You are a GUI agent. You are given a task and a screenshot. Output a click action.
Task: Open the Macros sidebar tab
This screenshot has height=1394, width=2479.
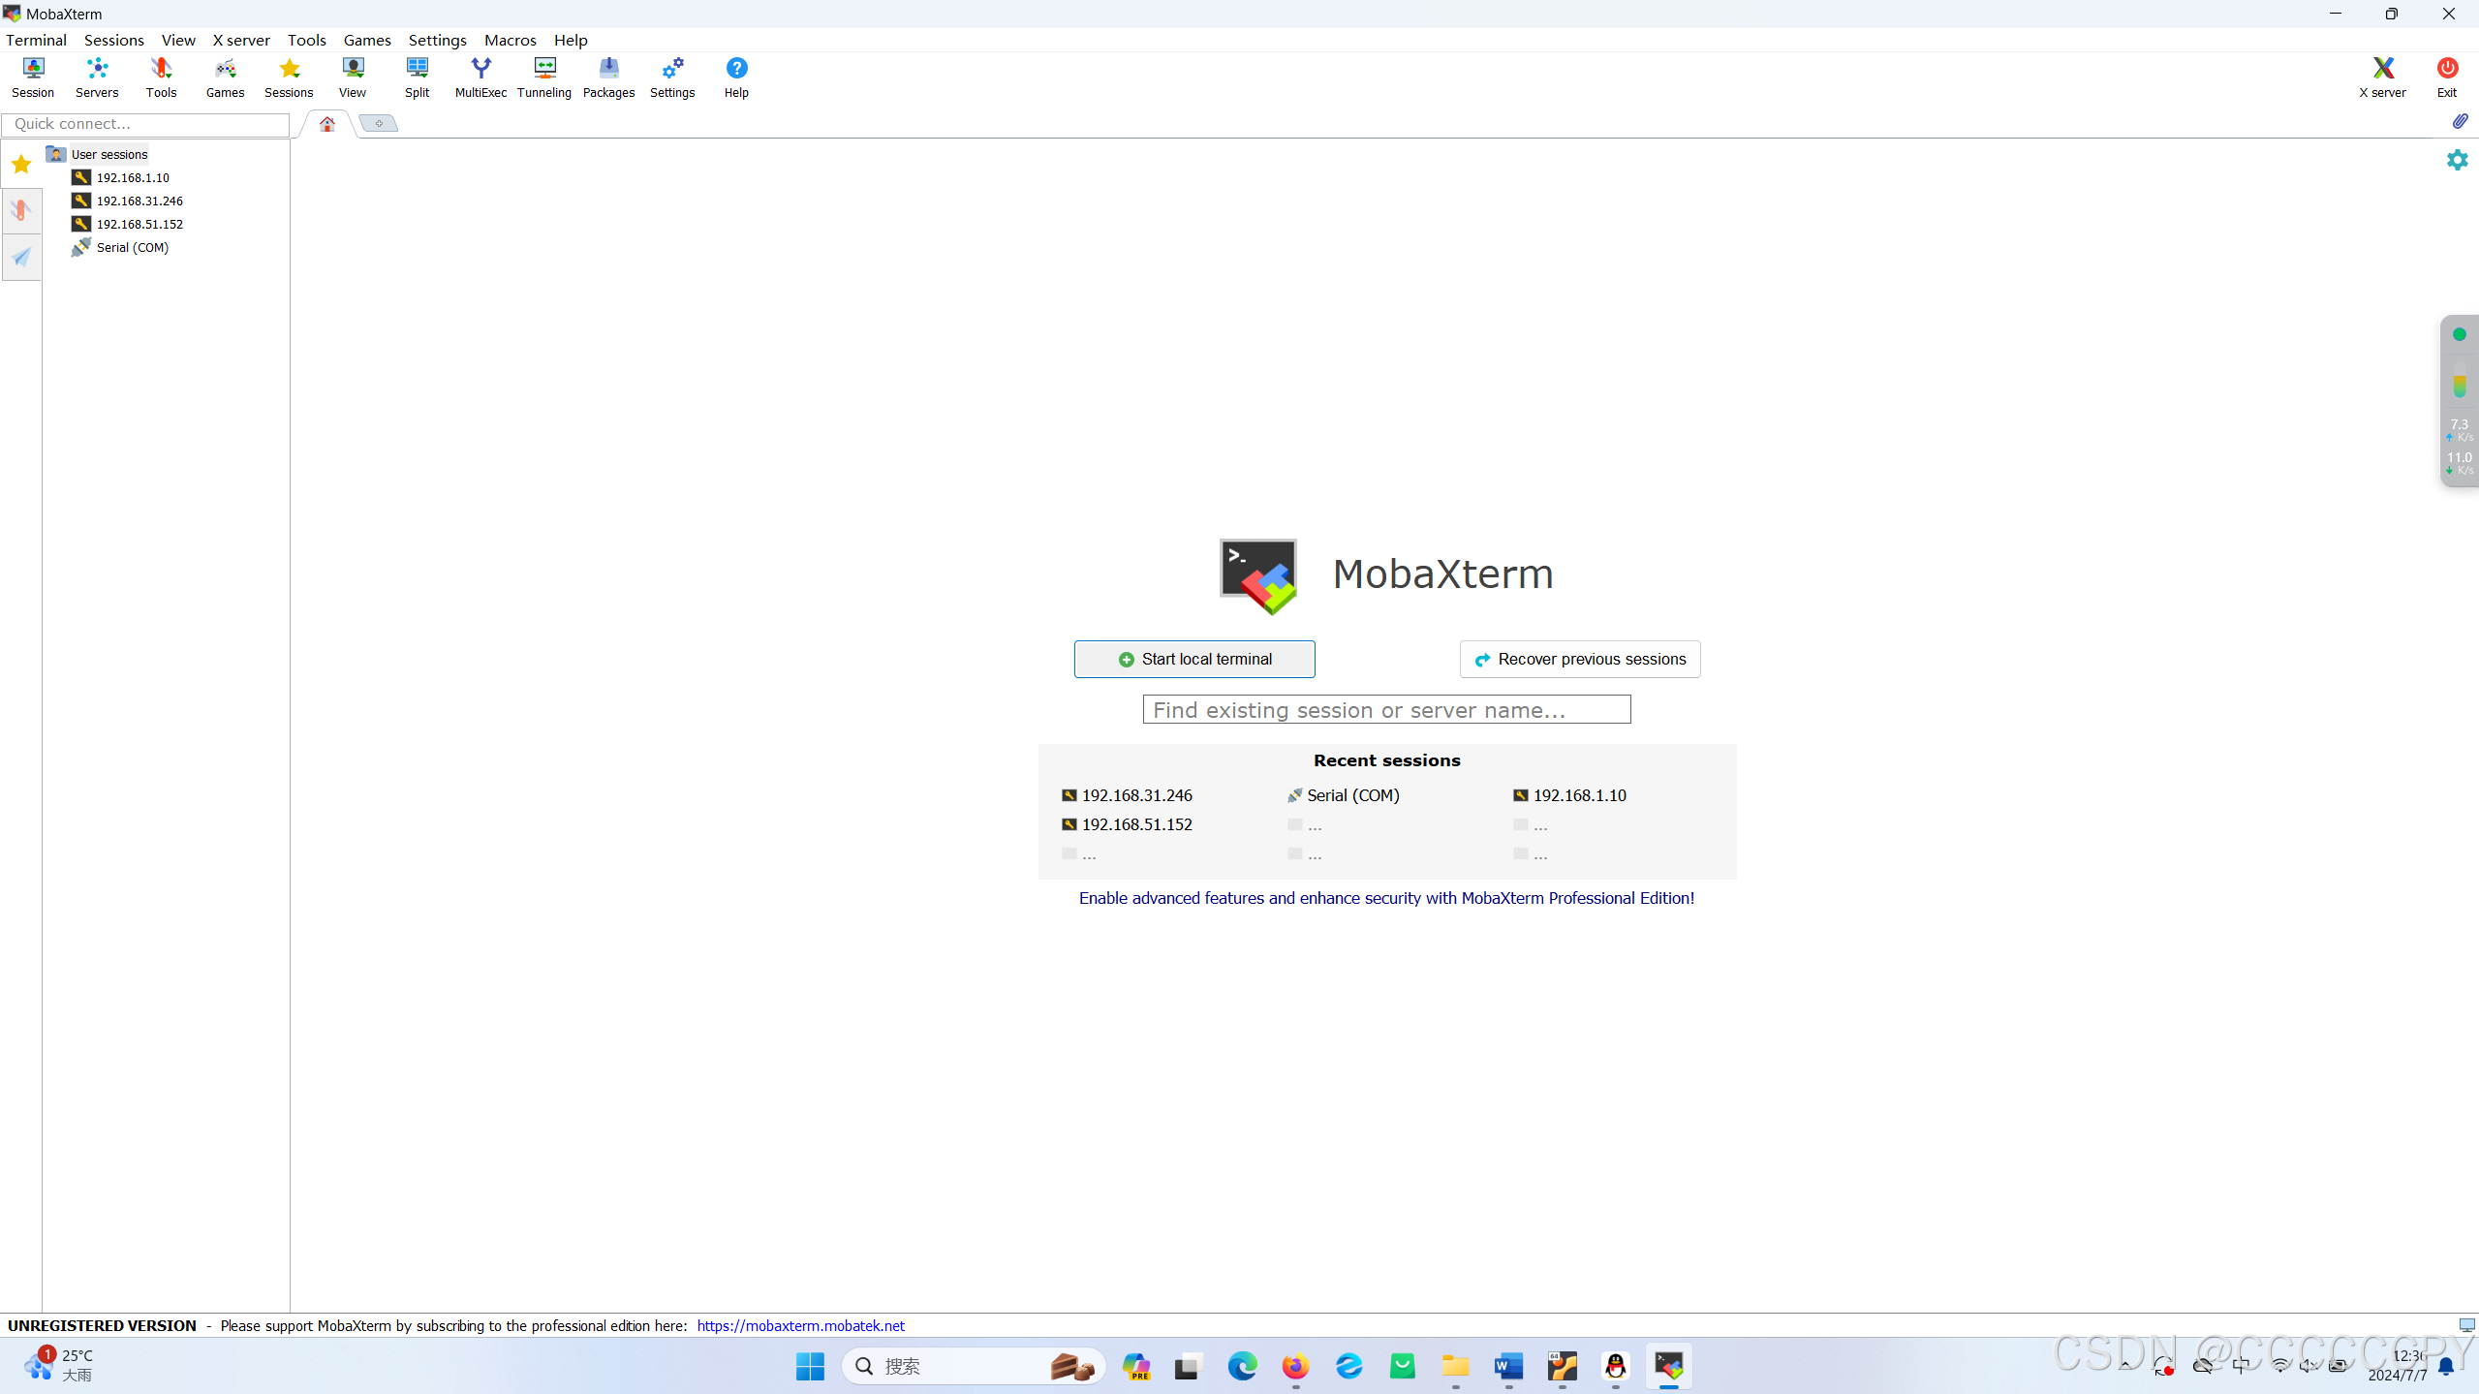click(x=21, y=257)
